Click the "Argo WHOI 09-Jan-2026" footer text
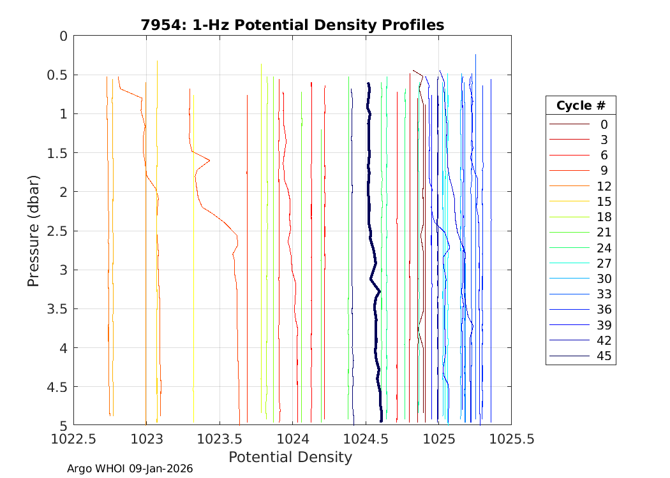This screenshot has width=670, height=478. point(130,468)
